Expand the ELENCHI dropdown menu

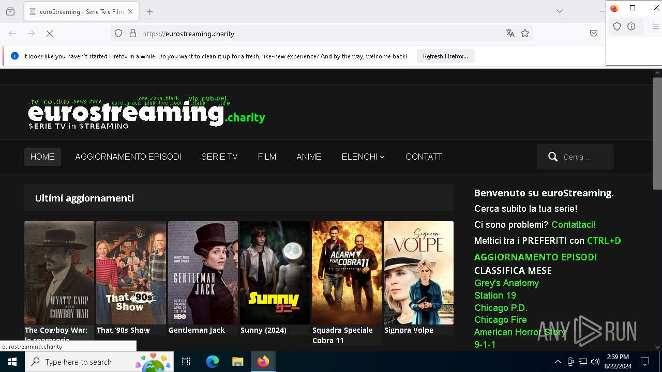(x=363, y=157)
